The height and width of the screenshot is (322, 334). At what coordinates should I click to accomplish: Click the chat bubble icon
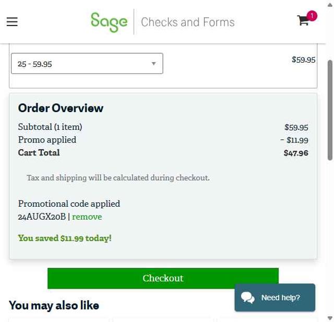[x=248, y=297]
